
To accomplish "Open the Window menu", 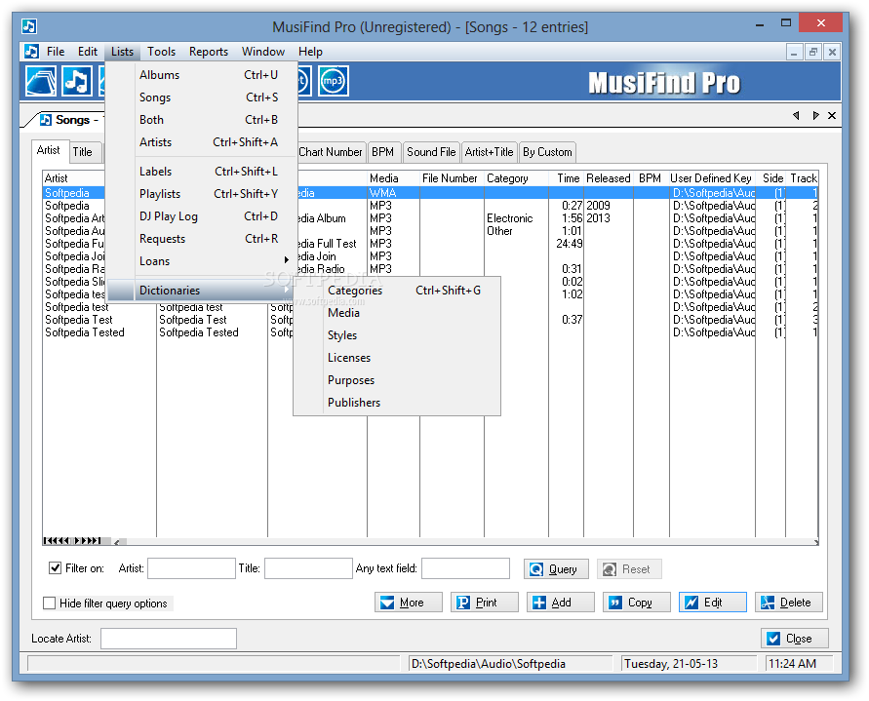I will tap(263, 52).
